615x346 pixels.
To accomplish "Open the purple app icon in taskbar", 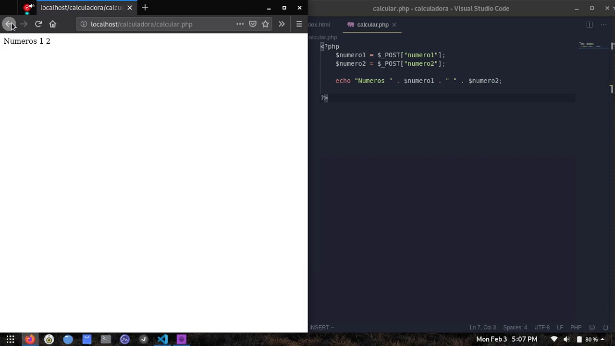I will tap(182, 339).
